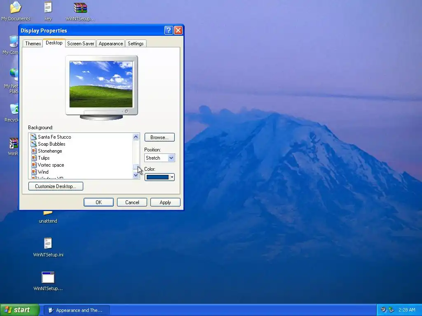422x316 pixels.
Task: Open the Color picker dropdown arrow
Action: pos(172,177)
